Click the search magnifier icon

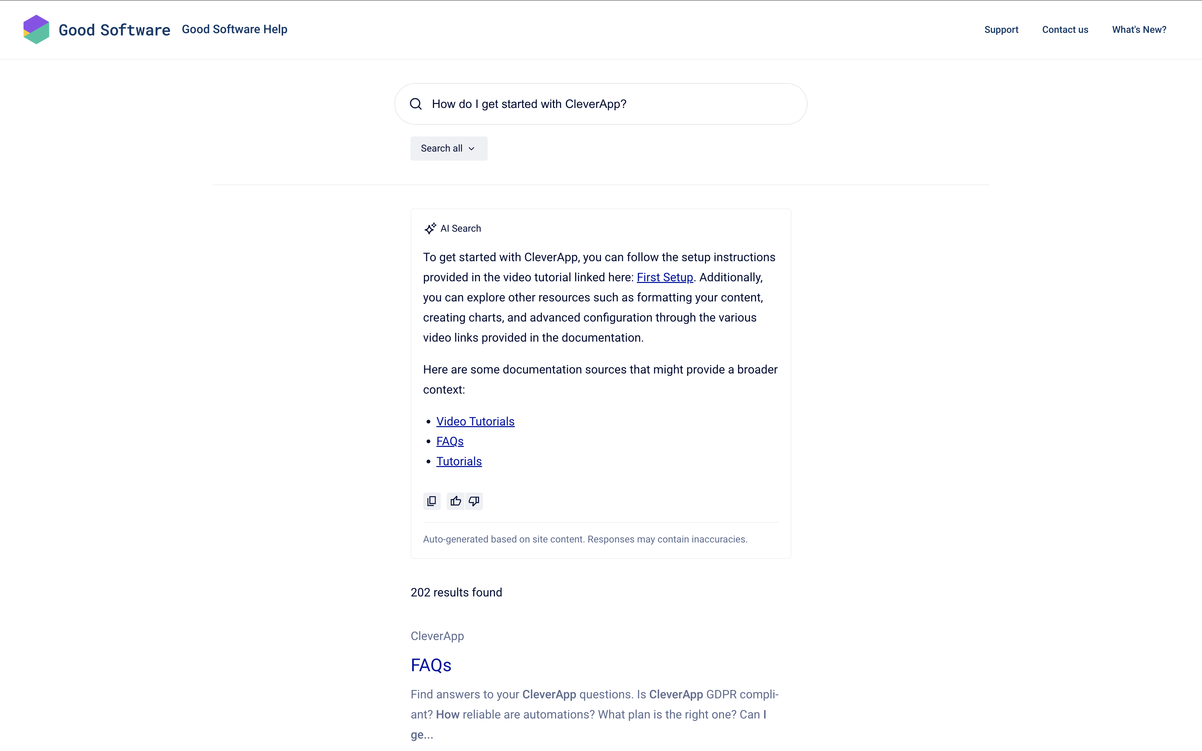coord(416,104)
